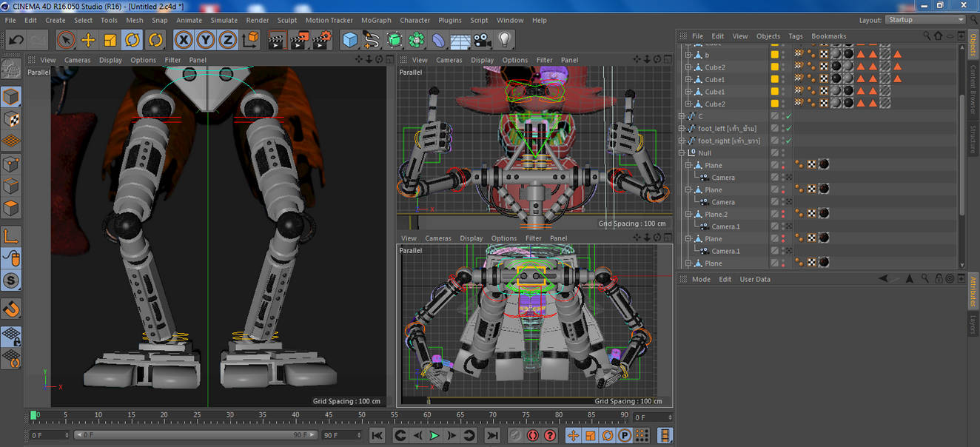The height and width of the screenshot is (447, 980).
Task: Open Filter menu in bottom-right viewport
Action: tap(534, 238)
